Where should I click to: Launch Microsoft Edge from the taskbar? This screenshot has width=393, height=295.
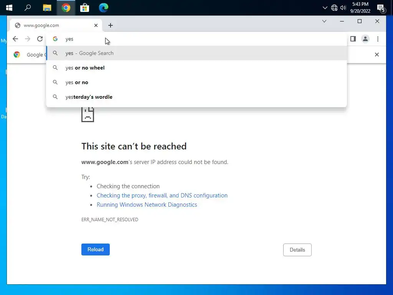click(x=104, y=8)
